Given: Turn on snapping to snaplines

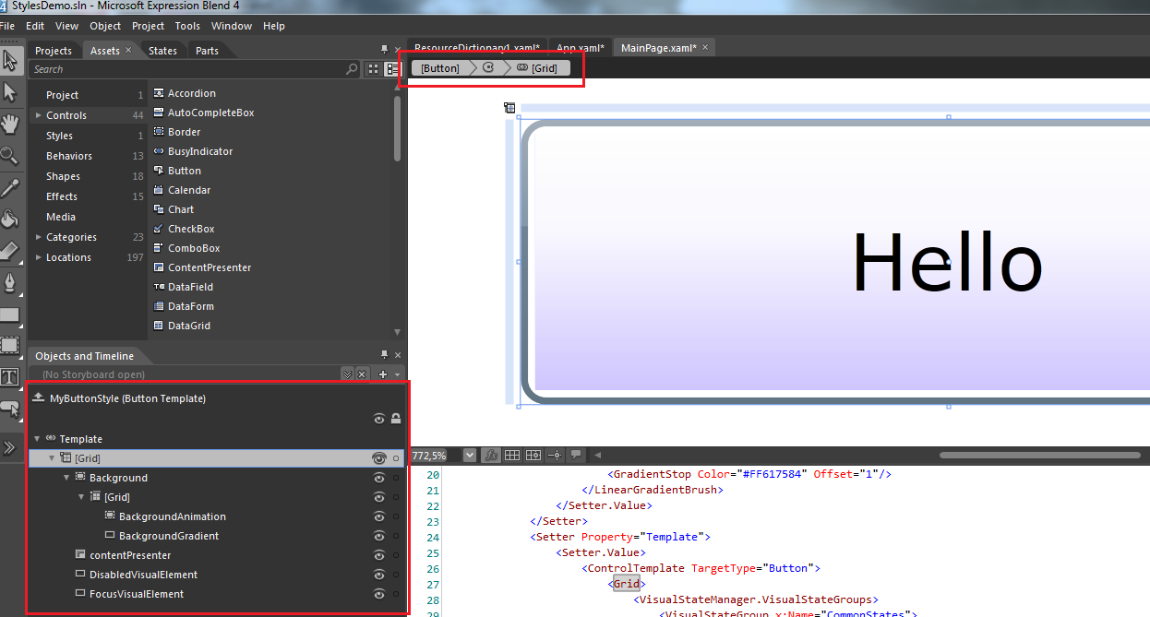Looking at the screenshot, I should [x=555, y=455].
